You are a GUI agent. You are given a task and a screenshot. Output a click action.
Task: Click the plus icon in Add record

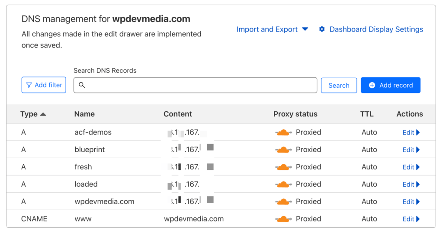point(372,85)
